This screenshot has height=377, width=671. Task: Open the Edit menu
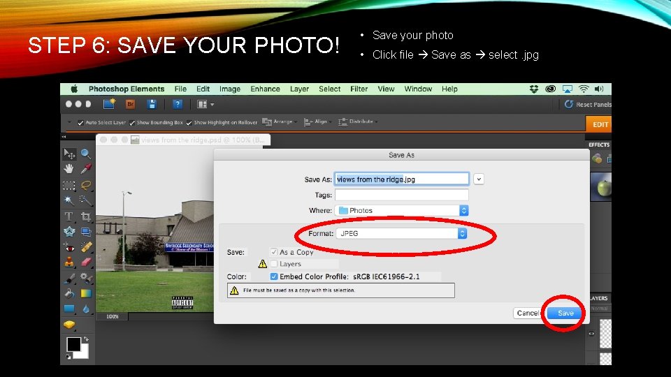coord(203,89)
